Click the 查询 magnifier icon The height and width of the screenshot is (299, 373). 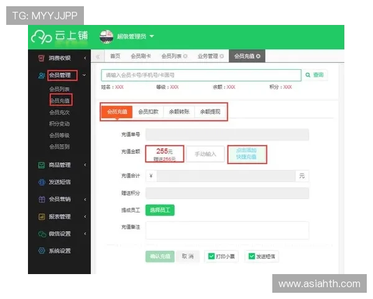coord(308,75)
